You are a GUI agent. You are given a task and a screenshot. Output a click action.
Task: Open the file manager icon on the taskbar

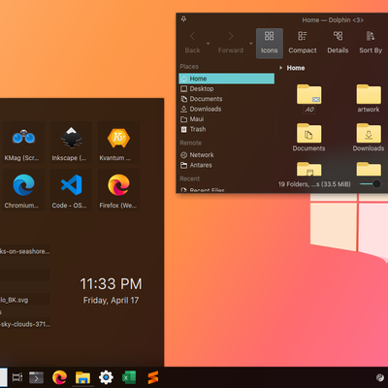tap(82, 377)
